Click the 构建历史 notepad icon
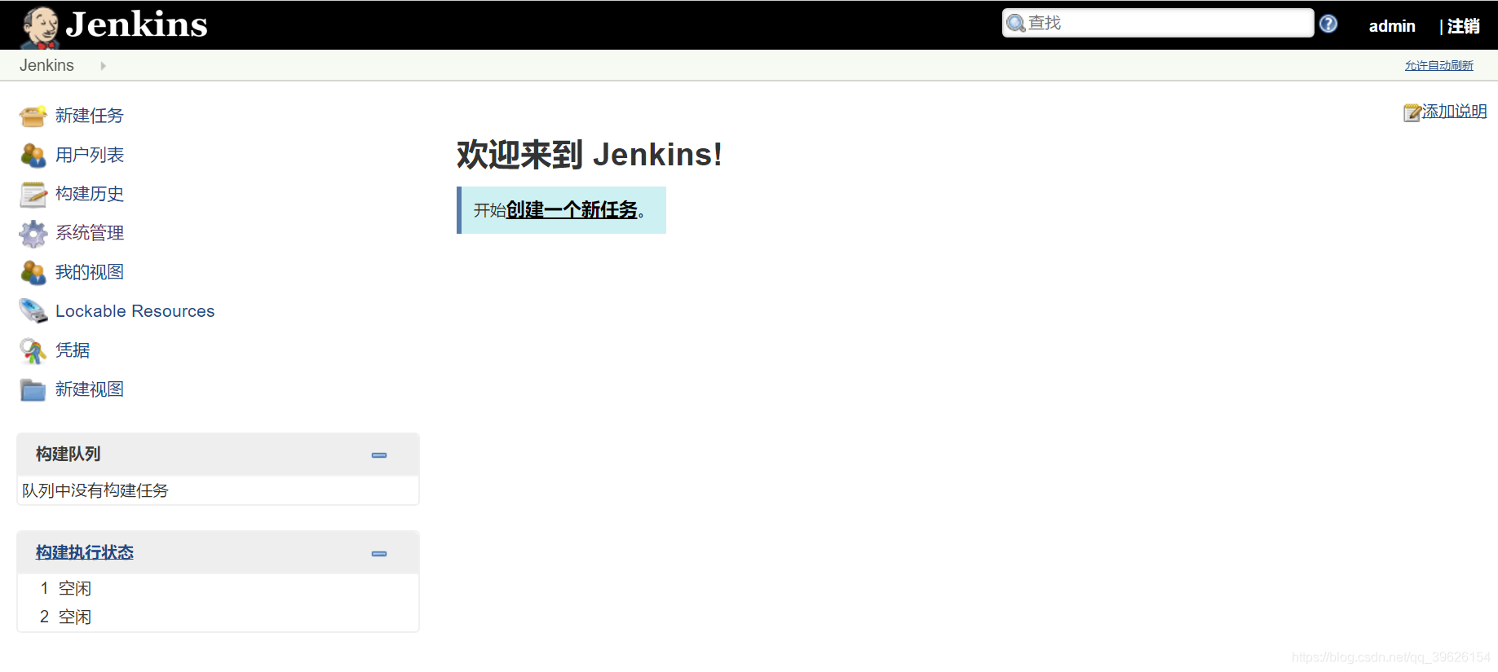 point(33,194)
